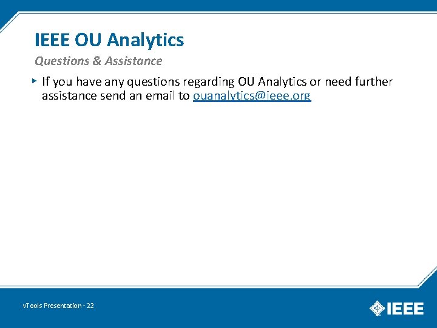Click the IEEE OU Analytics title

pos(109,39)
